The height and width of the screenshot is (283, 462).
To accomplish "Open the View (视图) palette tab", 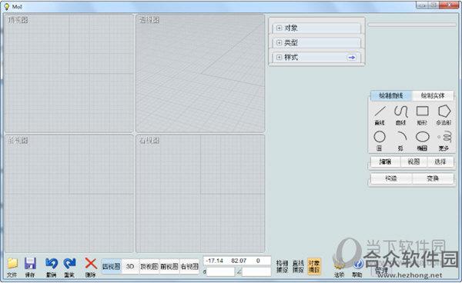I will (x=413, y=161).
